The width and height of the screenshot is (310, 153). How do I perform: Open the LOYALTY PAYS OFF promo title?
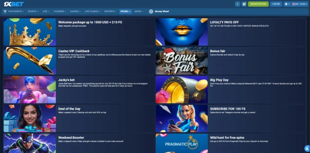click(x=225, y=22)
